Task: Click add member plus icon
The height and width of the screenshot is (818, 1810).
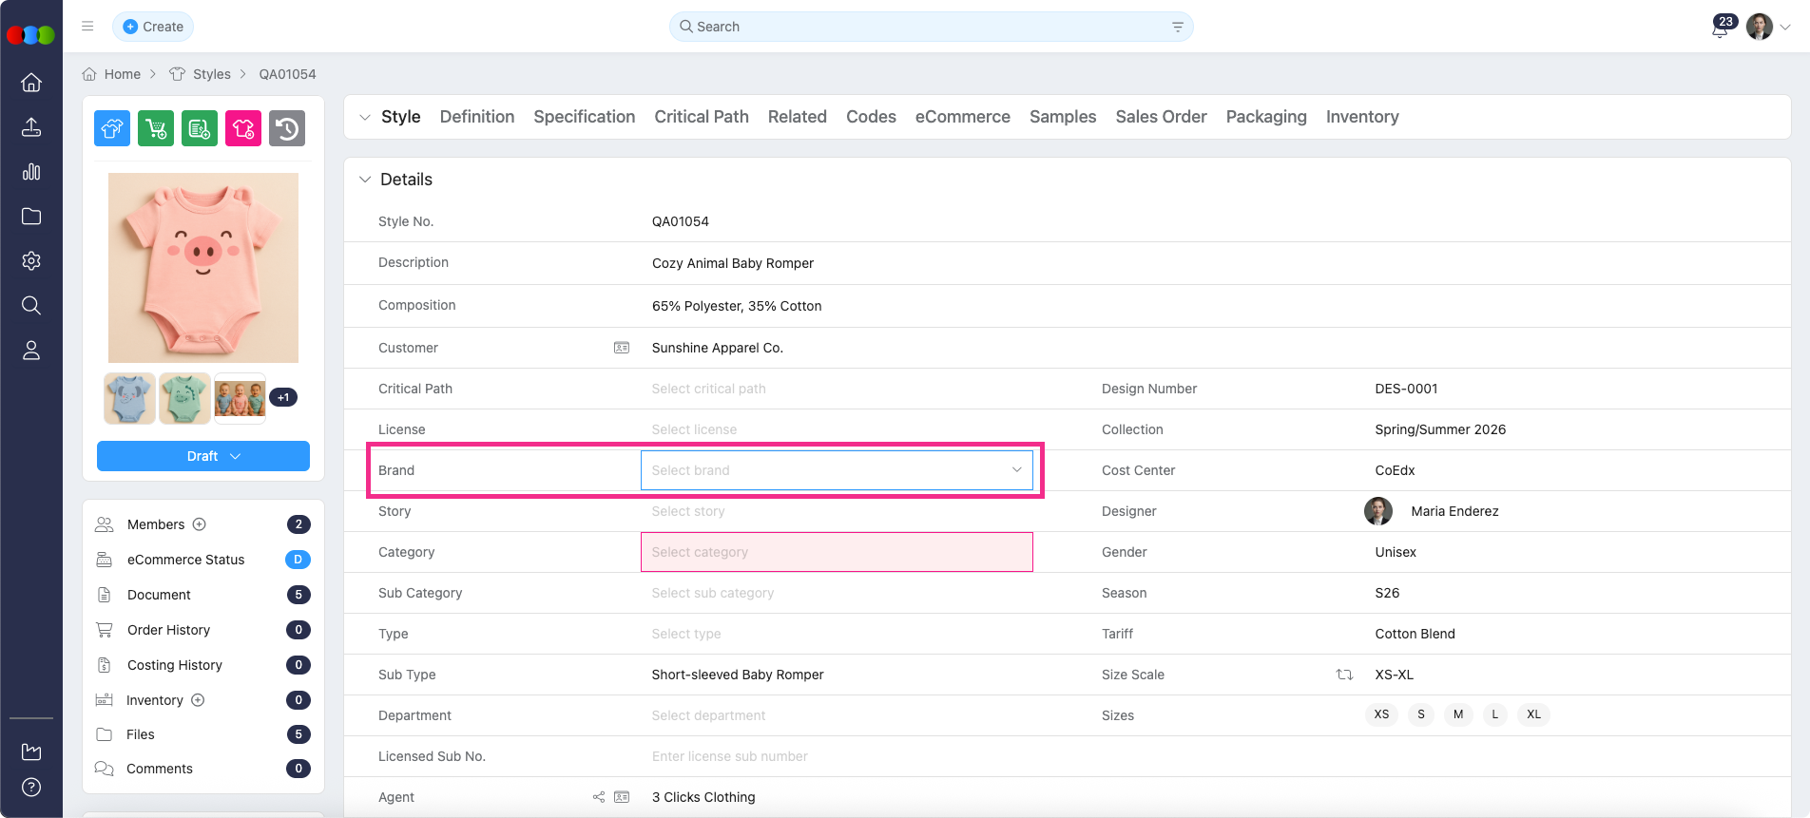Action: point(200,524)
